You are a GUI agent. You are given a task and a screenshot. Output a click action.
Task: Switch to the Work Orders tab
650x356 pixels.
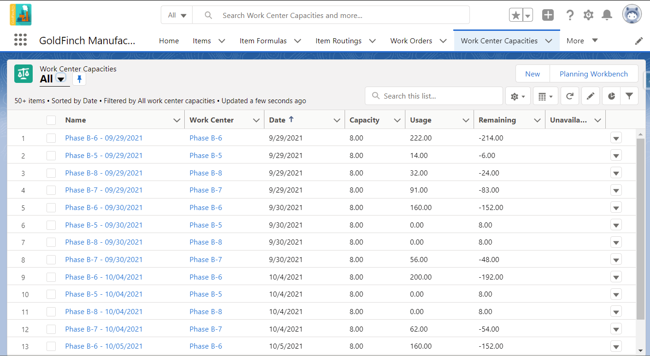(411, 41)
